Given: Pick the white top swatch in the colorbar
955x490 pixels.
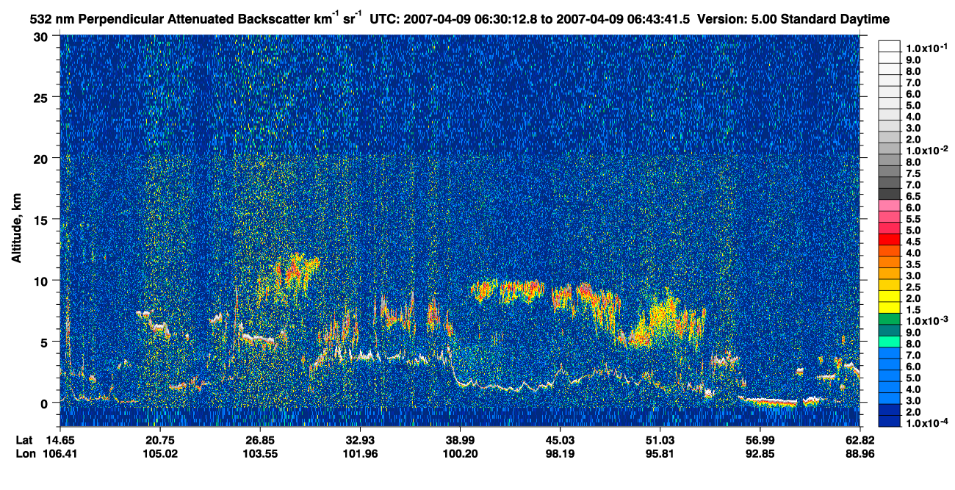Looking at the screenshot, I should pos(889,46).
